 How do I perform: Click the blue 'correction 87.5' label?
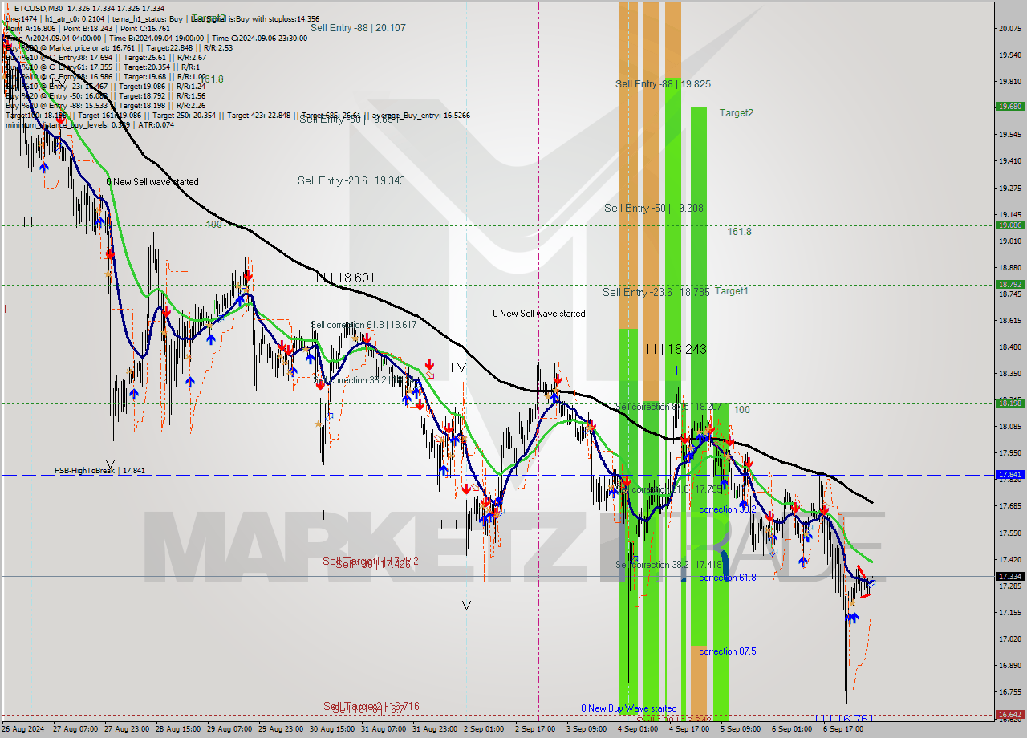[727, 651]
